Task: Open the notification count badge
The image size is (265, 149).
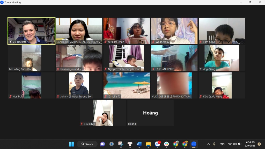Action: (x=259, y=144)
